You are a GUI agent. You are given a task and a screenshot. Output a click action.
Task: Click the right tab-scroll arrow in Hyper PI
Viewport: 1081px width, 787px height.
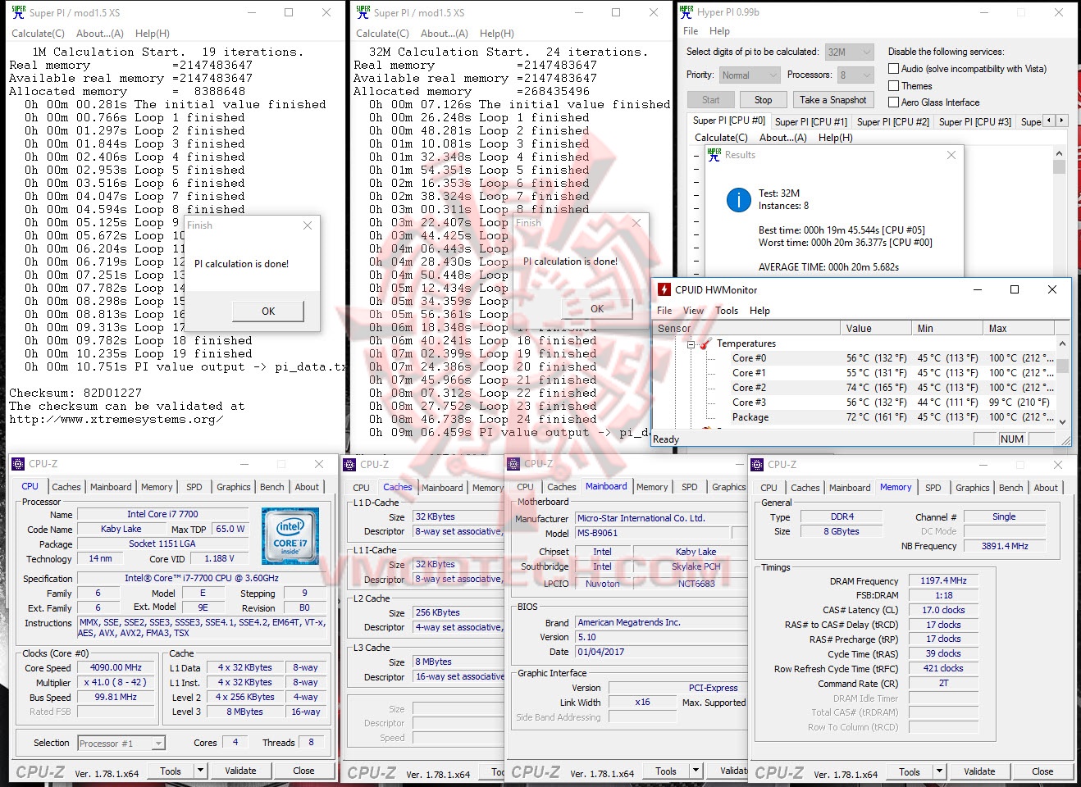[1061, 121]
